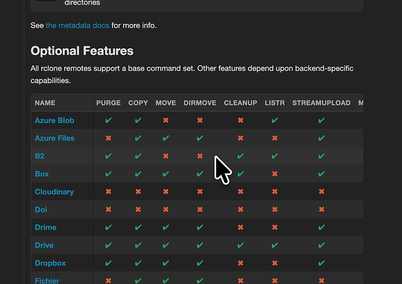The image size is (402, 284).
Task: Click Azure Blob's PURGE check mark
Action: pos(108,120)
